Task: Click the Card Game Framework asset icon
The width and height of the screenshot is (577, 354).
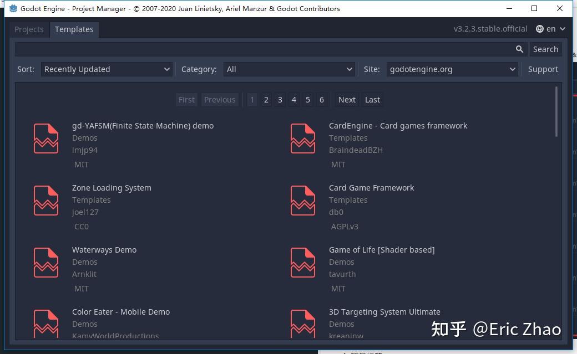Action: click(x=302, y=200)
